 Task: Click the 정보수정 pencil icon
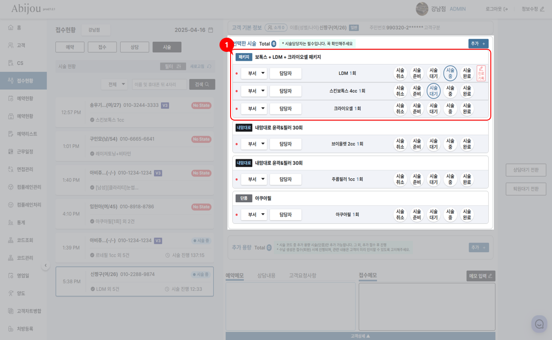coord(542,9)
